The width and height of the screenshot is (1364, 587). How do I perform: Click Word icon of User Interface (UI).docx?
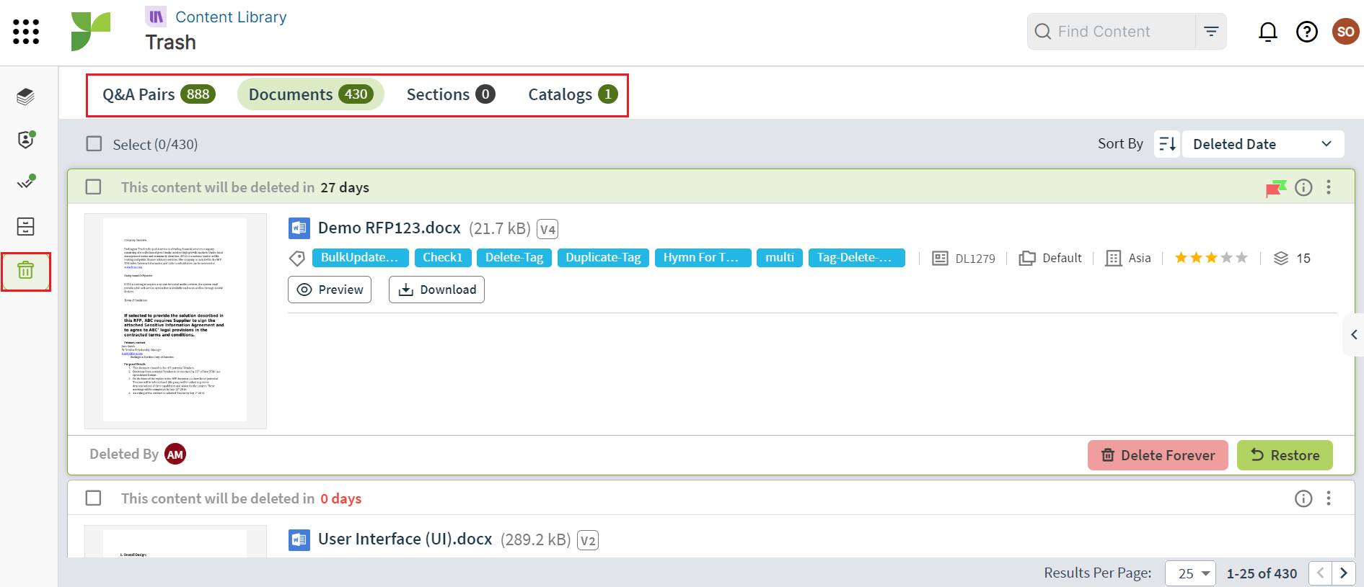[x=299, y=539]
